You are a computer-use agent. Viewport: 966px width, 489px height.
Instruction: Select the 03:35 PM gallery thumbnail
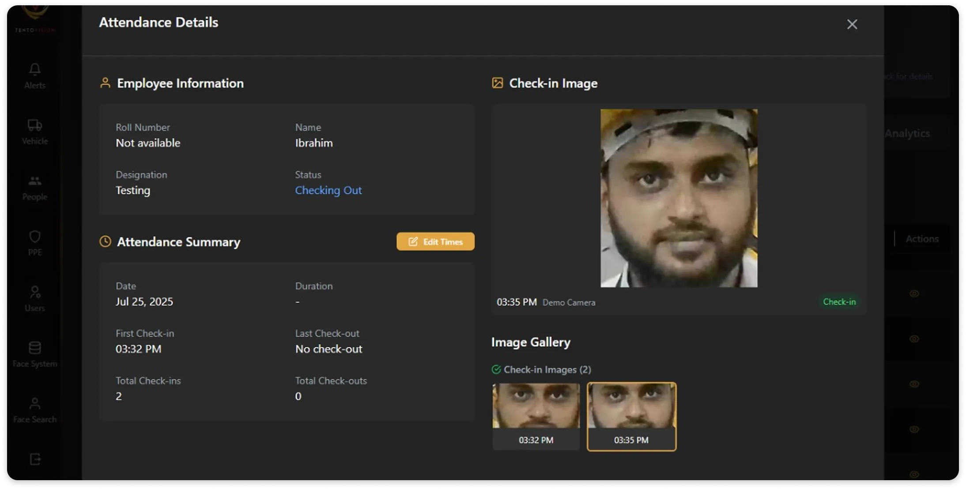click(631, 417)
